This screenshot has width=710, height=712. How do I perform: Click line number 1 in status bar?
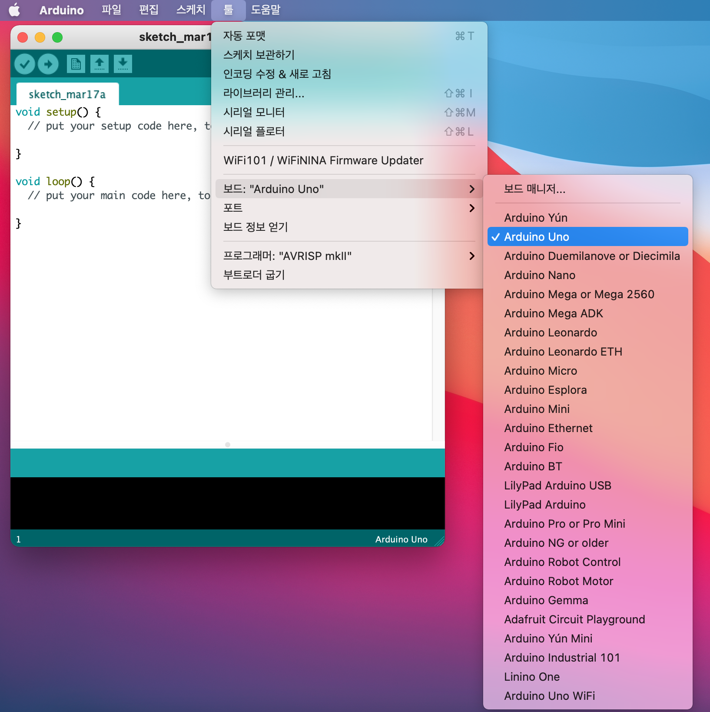18,539
